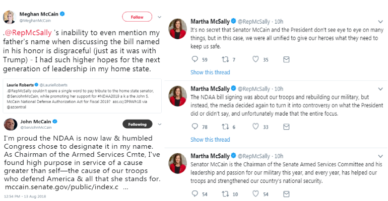The image size is (388, 201).
Task: Follow Meghan McCain
Action: click(x=137, y=17)
